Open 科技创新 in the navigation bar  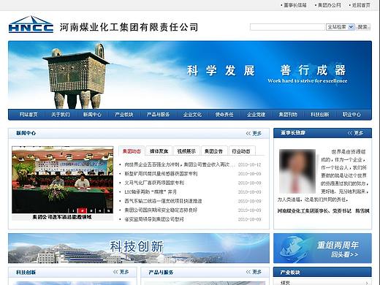click(x=319, y=115)
